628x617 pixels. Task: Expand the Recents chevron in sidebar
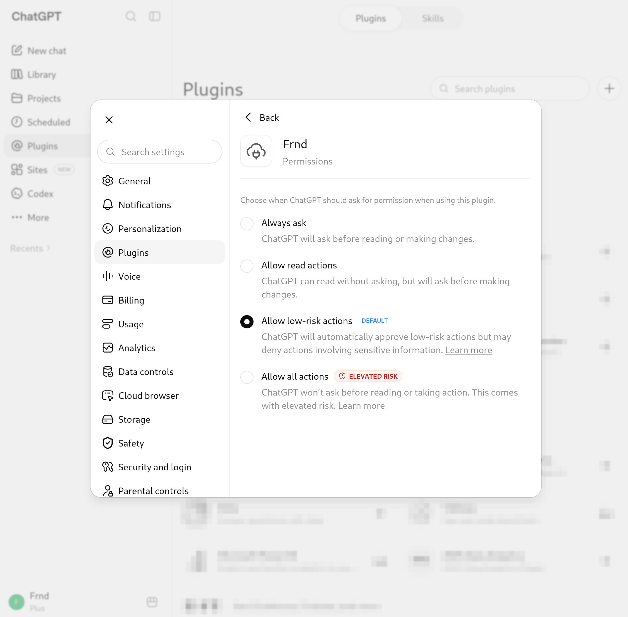click(49, 248)
